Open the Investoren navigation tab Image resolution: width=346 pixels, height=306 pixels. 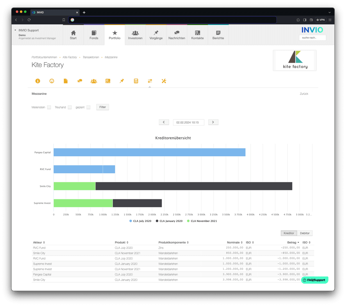(135, 35)
